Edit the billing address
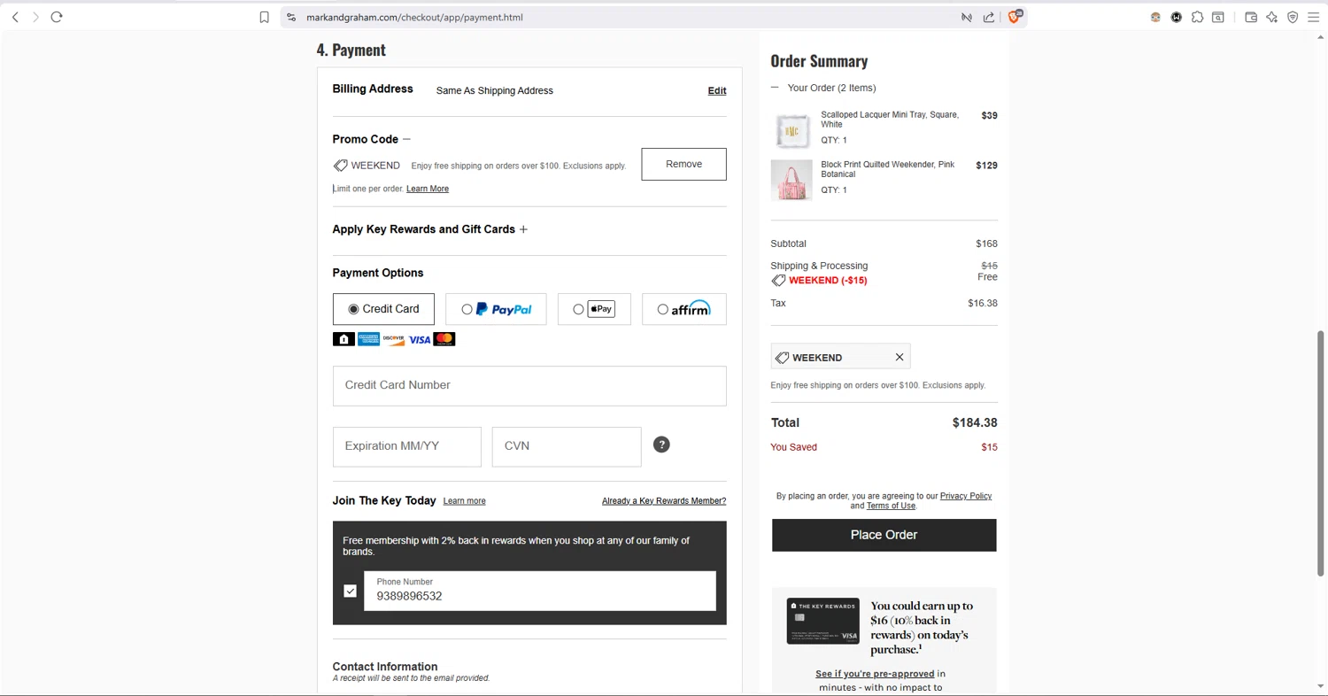The image size is (1328, 696). [x=717, y=90]
